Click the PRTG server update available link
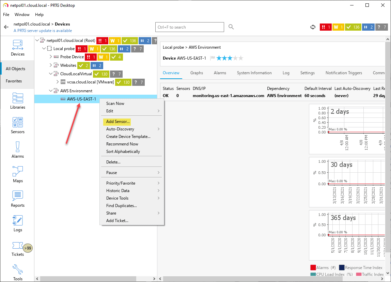The width and height of the screenshot is (391, 282). point(43,31)
